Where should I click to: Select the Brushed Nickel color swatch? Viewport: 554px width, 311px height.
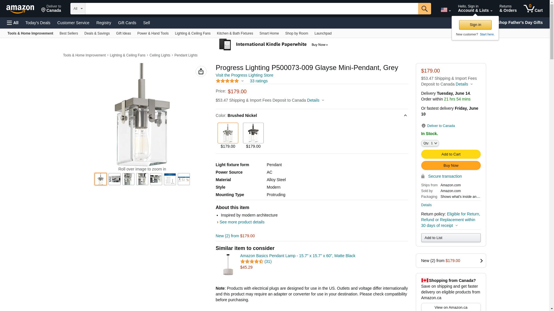(228, 133)
